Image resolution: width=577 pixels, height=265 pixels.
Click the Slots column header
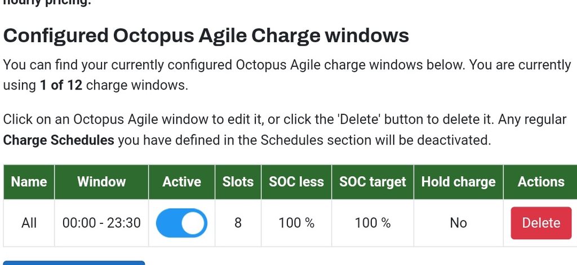(x=238, y=182)
